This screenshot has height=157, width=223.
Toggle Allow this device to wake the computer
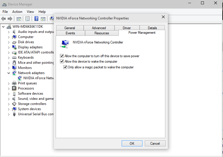(x=62, y=61)
